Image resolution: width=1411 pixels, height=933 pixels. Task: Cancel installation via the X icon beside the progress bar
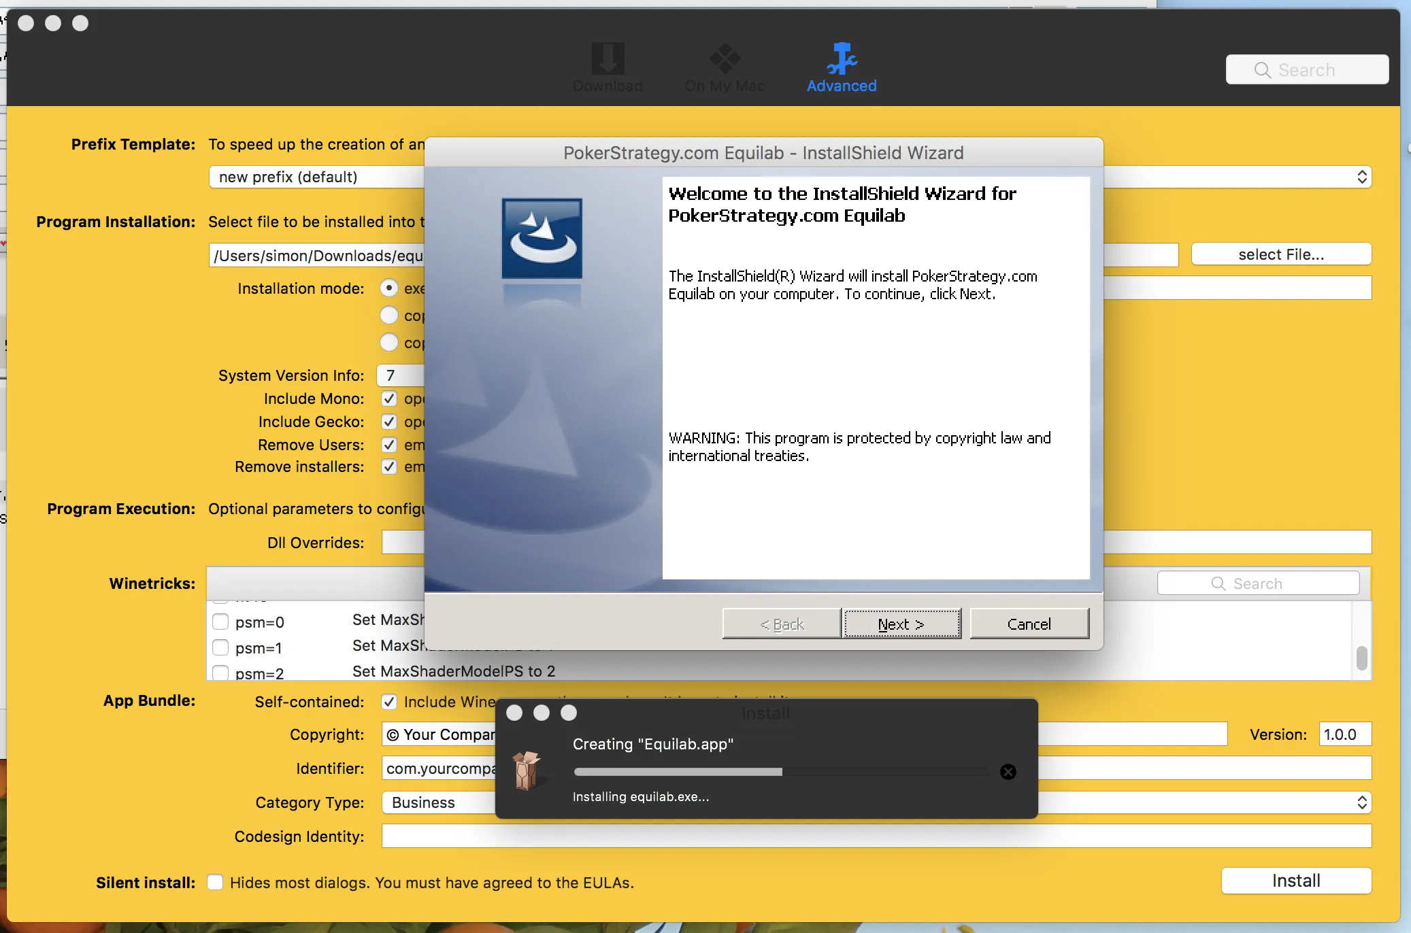pyautogui.click(x=1008, y=771)
